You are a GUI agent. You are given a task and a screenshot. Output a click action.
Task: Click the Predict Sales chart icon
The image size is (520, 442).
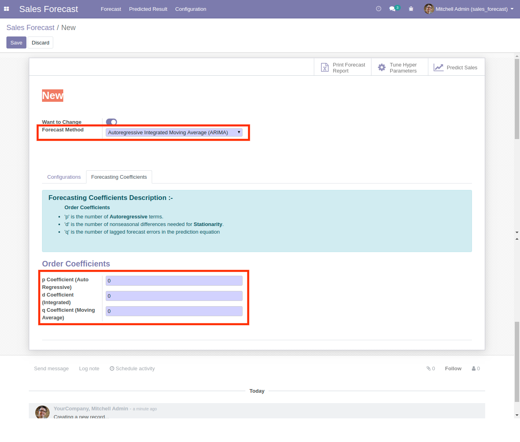pyautogui.click(x=438, y=68)
